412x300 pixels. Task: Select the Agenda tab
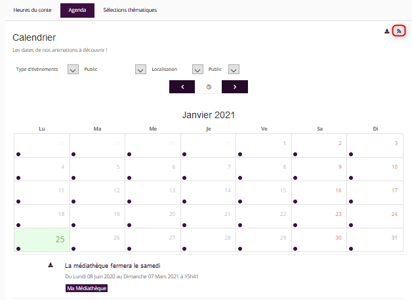click(77, 11)
